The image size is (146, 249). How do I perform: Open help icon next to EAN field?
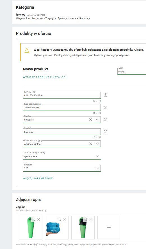[x=105, y=95]
